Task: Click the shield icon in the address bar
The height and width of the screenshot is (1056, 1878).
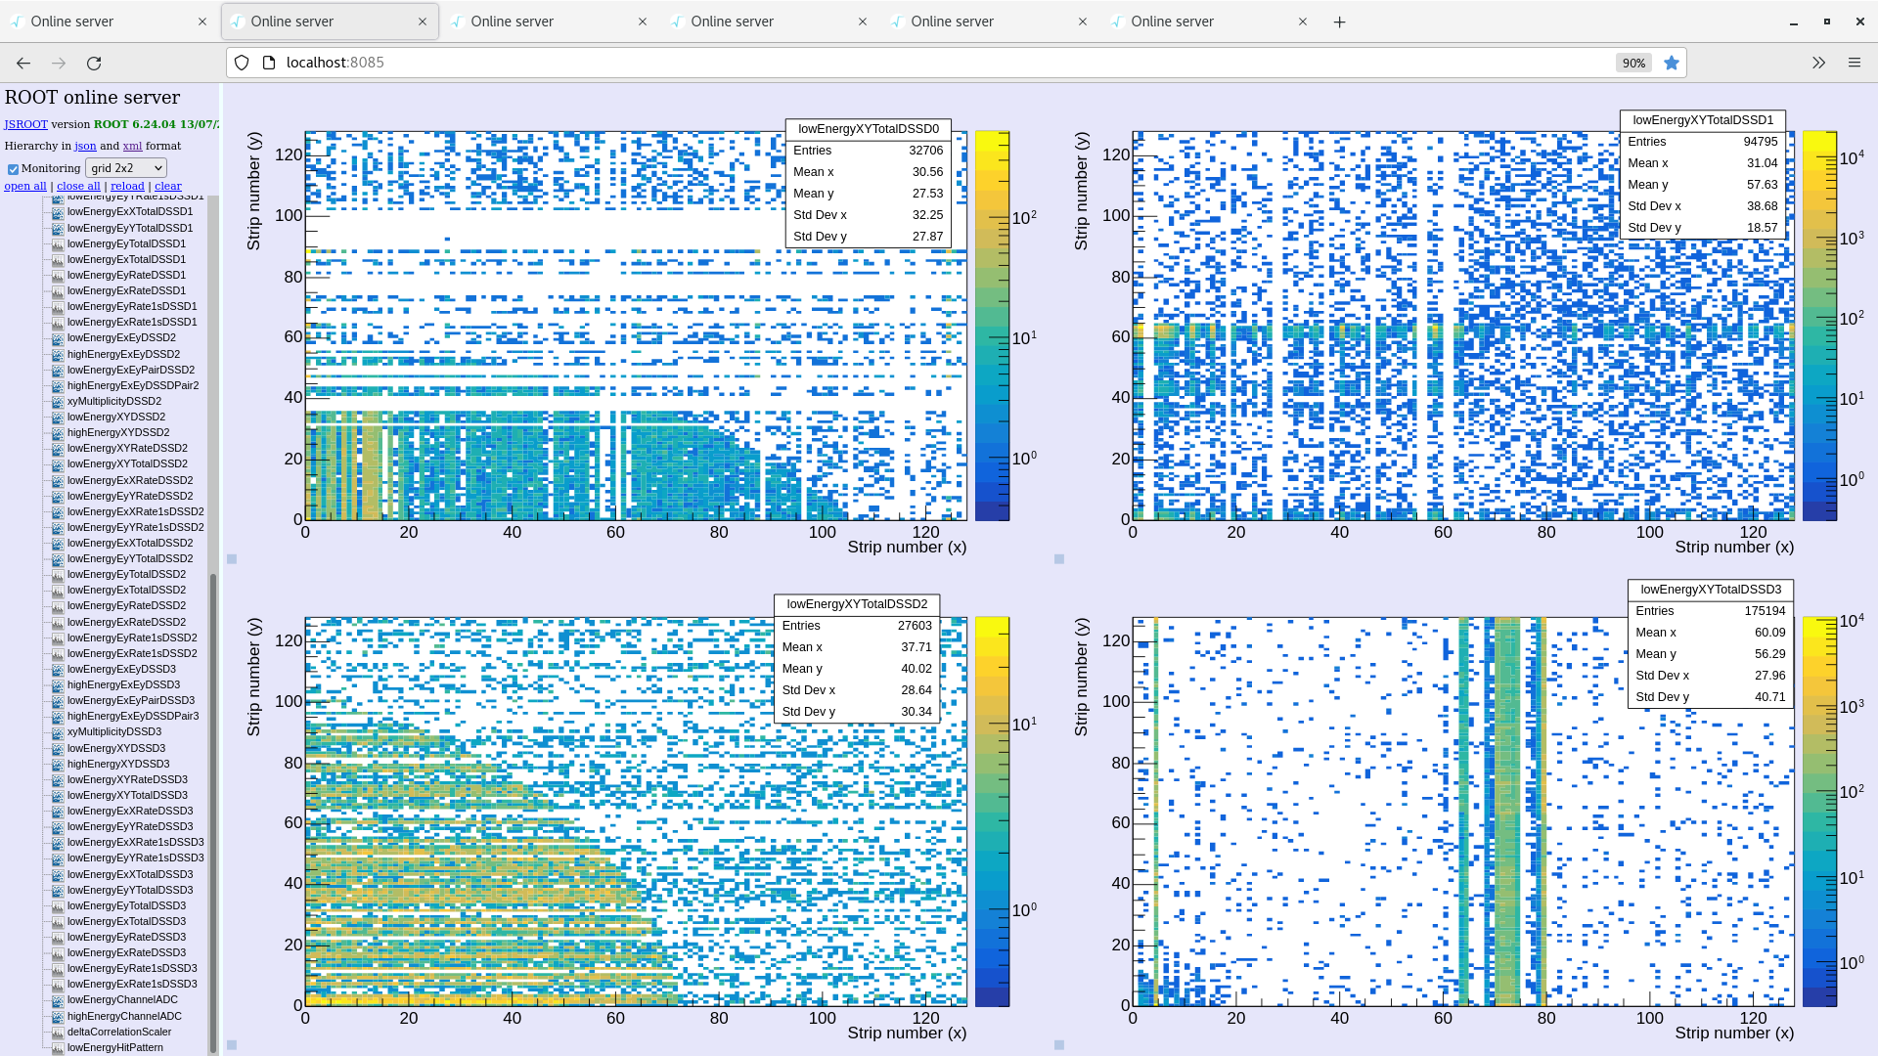Action: (x=241, y=63)
